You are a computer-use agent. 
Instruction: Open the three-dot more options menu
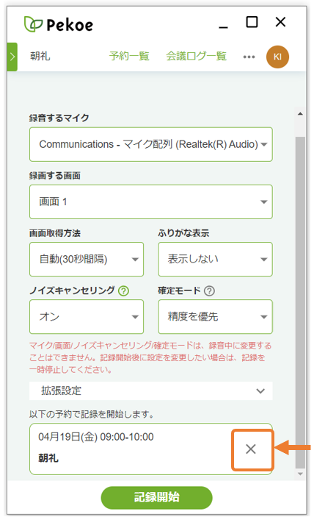click(249, 57)
